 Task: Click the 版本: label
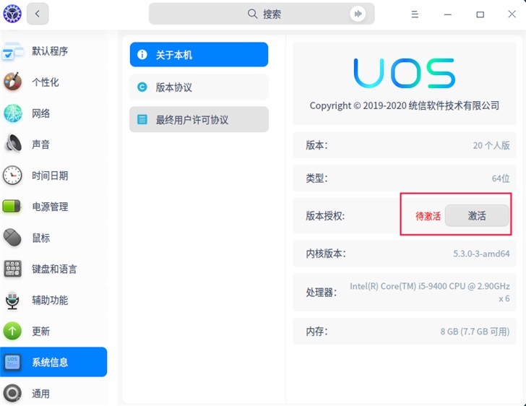pyautogui.click(x=316, y=145)
